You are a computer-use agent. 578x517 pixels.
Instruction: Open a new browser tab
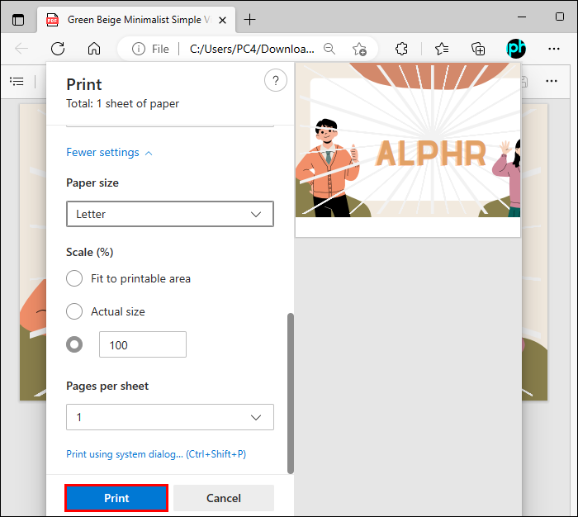[x=249, y=20]
